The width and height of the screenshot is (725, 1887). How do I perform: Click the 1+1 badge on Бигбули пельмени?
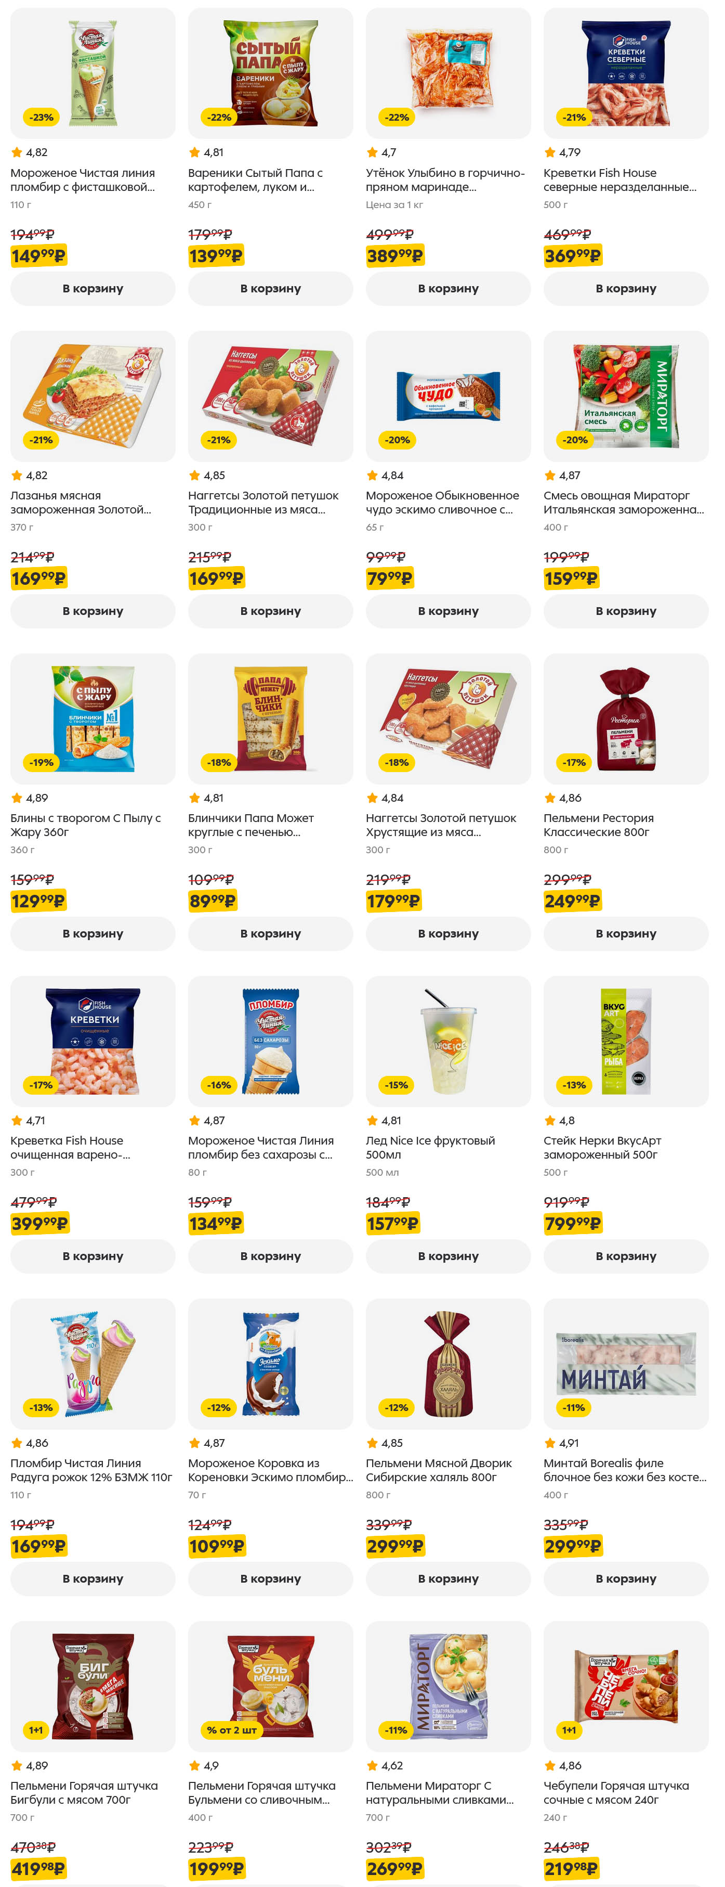36,1729
